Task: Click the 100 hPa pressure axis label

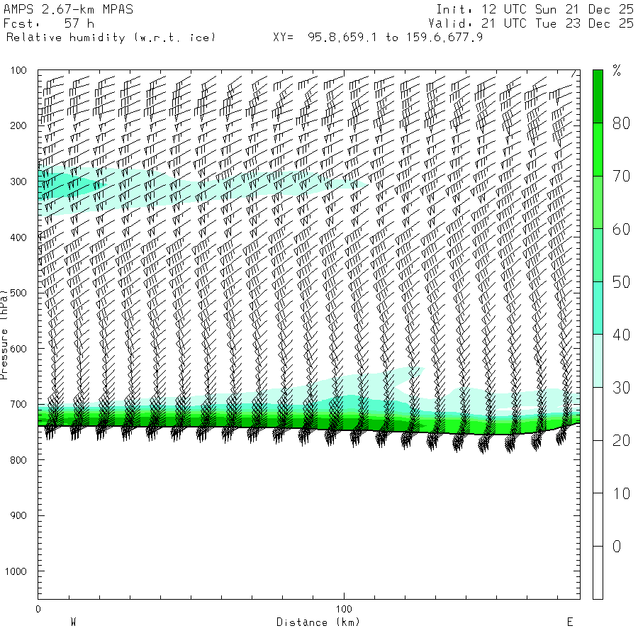Action: tap(18, 70)
